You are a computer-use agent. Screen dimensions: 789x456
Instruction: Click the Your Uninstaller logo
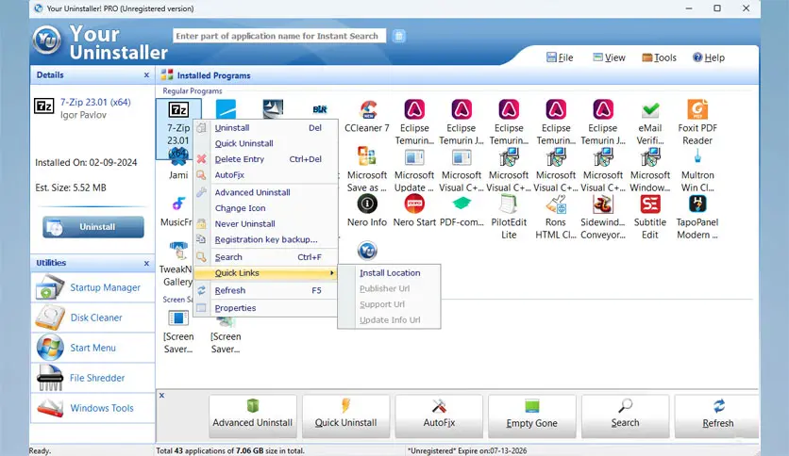pos(47,41)
